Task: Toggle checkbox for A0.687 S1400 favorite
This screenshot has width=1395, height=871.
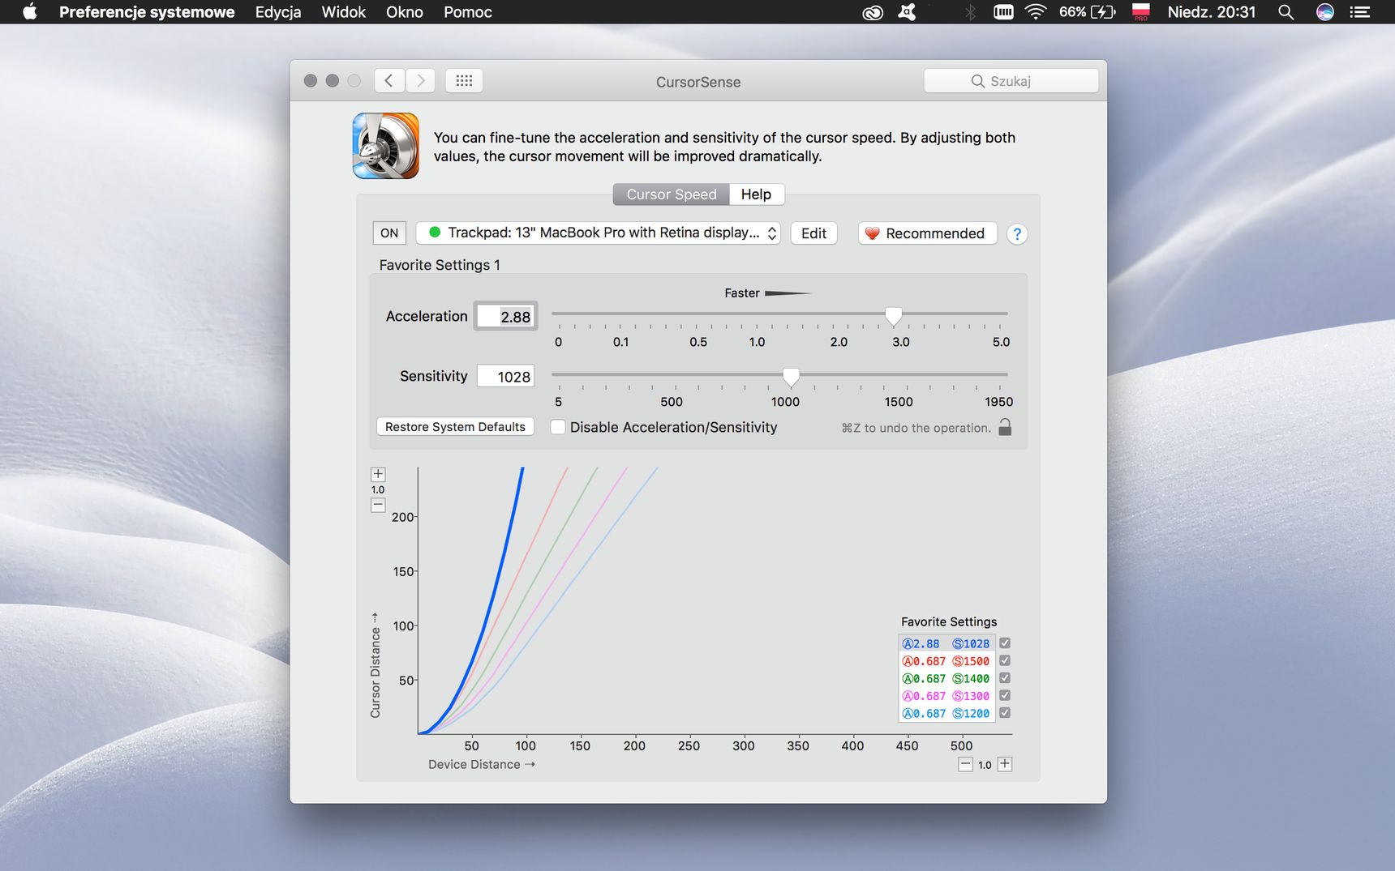Action: point(1005,678)
